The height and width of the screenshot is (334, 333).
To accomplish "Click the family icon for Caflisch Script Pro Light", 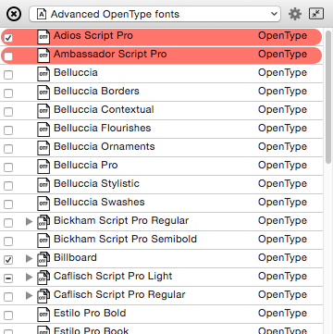I will pos(43,278).
